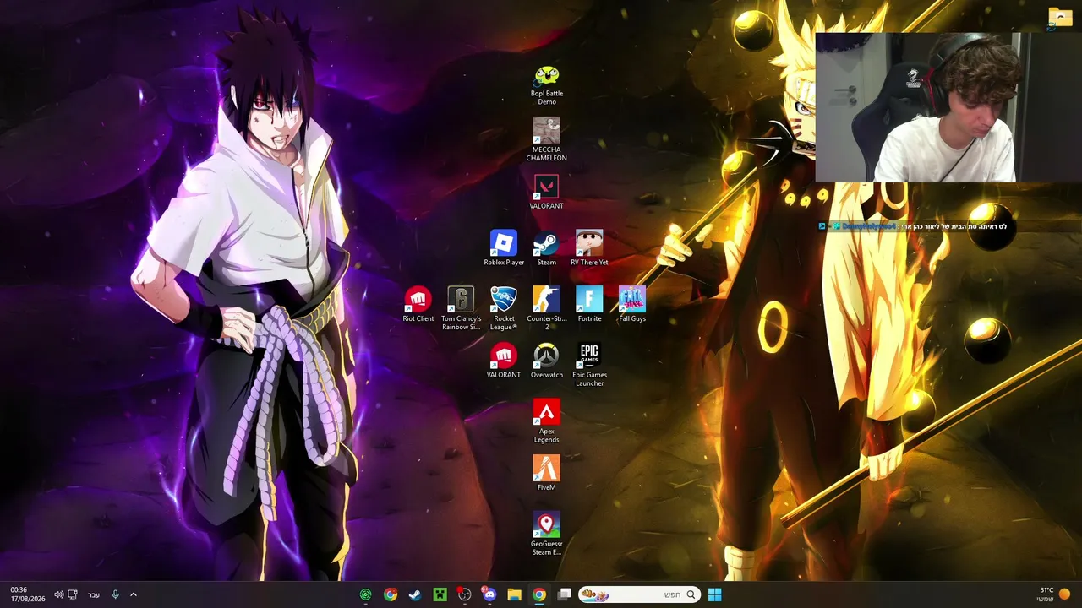Open the Chrome icon next to Steam in the taskbar
The height and width of the screenshot is (608, 1082).
(391, 594)
